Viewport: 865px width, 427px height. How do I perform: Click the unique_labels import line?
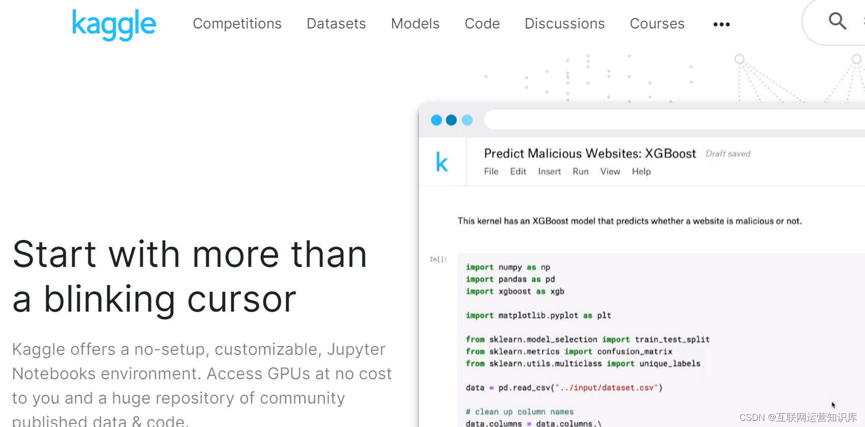point(583,364)
